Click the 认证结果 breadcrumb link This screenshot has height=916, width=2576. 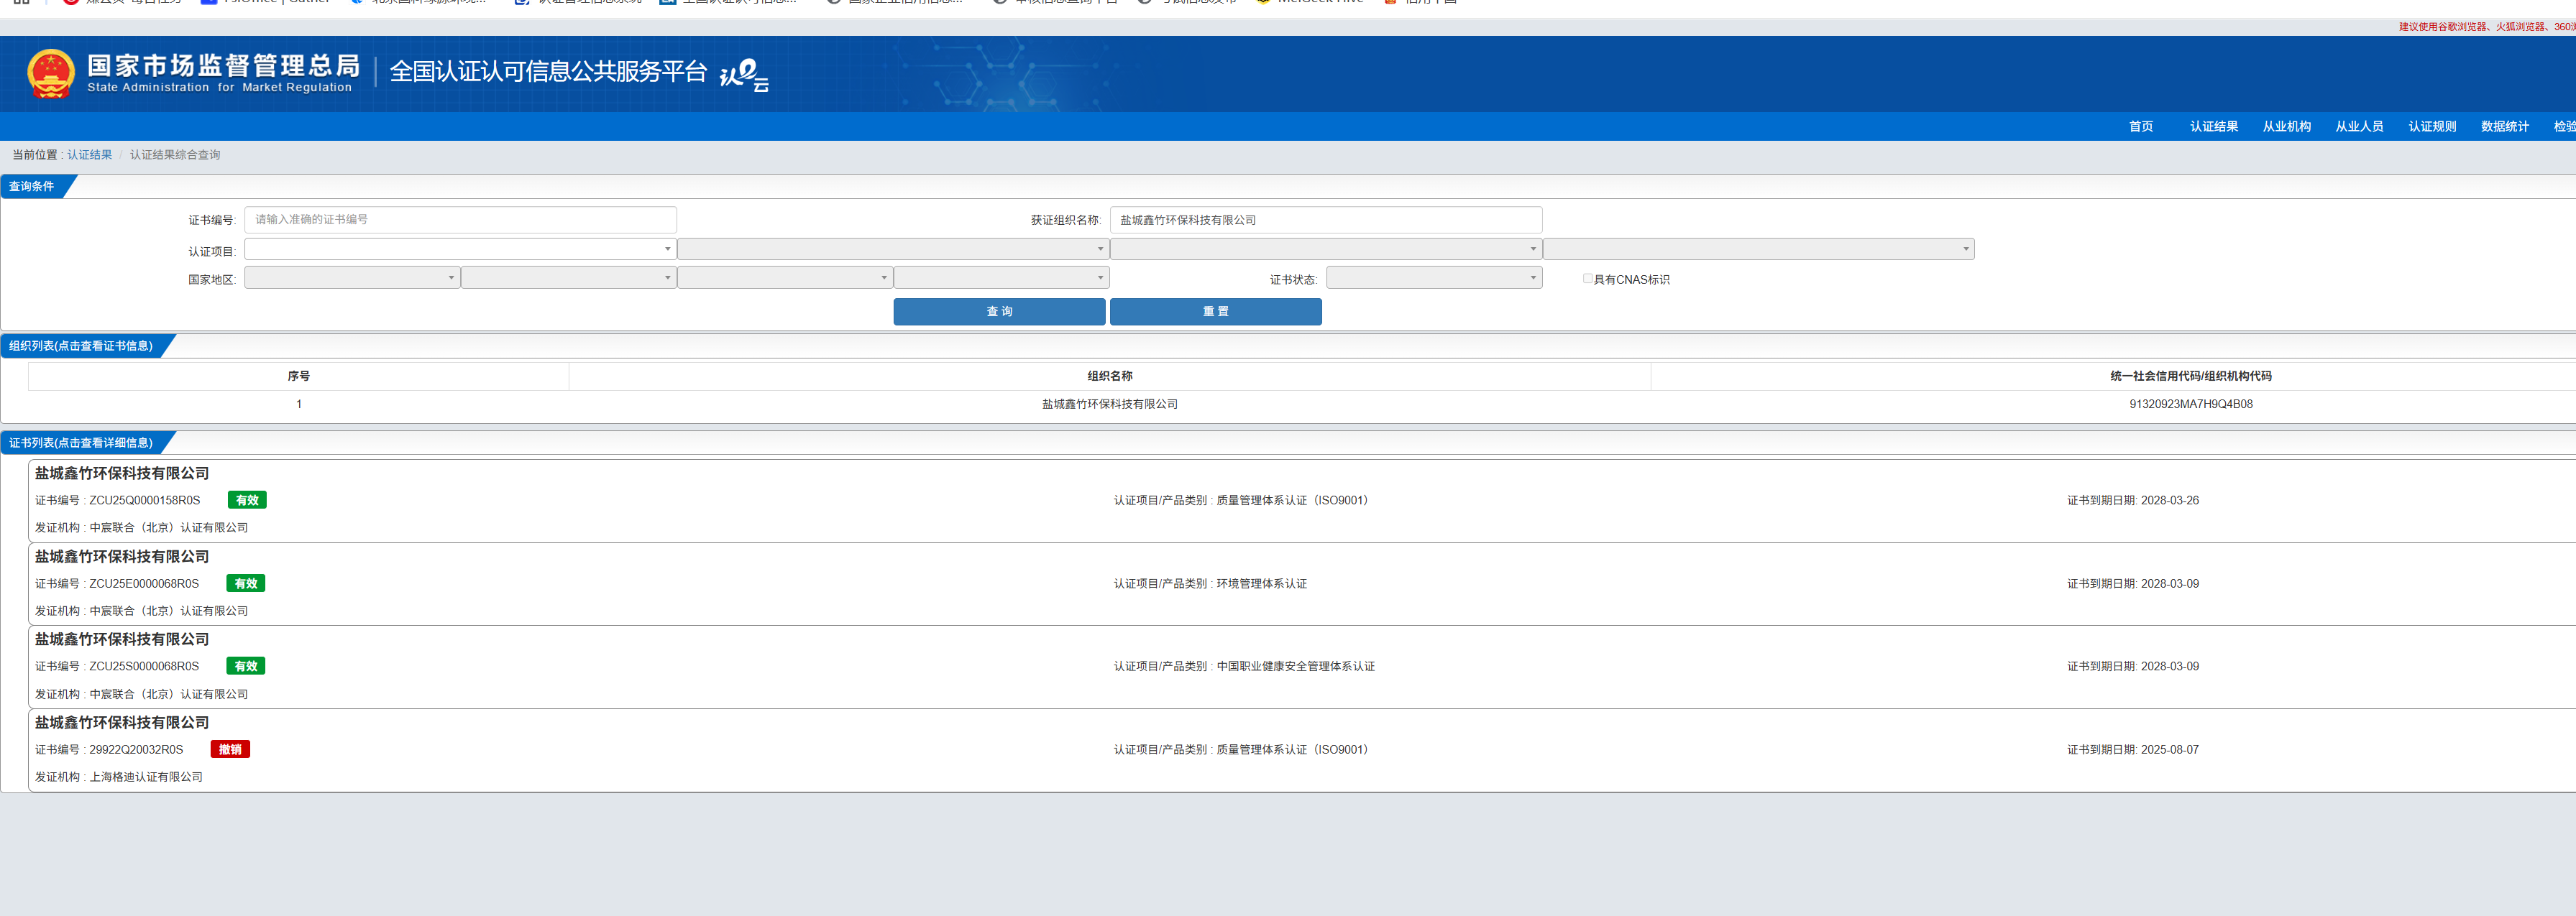[89, 155]
